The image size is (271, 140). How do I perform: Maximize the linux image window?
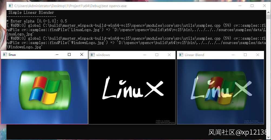69,54
